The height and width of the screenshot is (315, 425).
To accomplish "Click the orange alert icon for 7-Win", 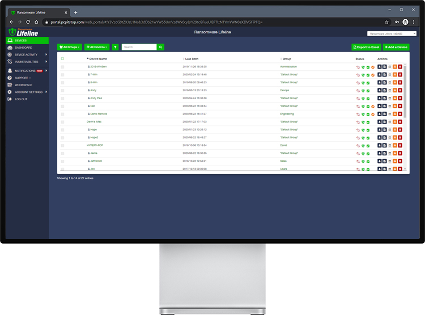I will point(395,75).
